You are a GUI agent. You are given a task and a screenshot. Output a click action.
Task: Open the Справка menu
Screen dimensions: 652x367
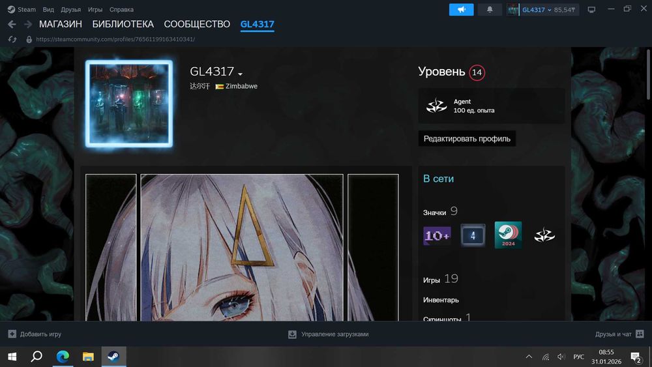click(x=121, y=9)
